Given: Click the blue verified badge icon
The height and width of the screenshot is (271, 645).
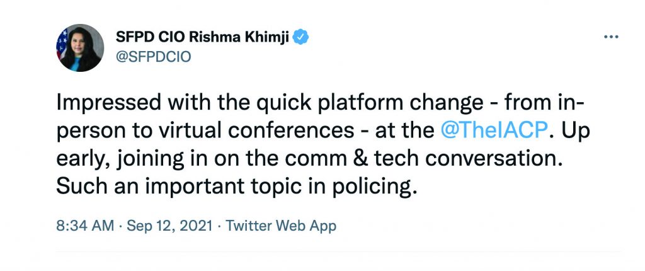Looking at the screenshot, I should (302, 37).
